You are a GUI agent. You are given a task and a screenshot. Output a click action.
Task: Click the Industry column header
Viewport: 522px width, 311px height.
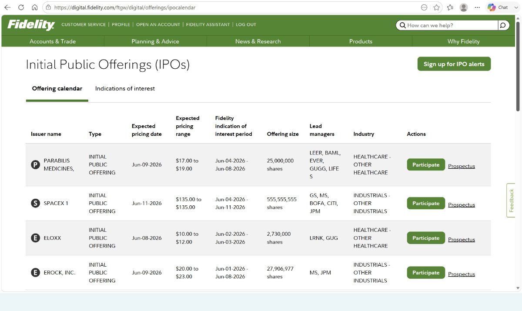coord(364,134)
